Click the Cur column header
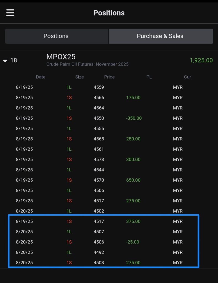 point(187,77)
